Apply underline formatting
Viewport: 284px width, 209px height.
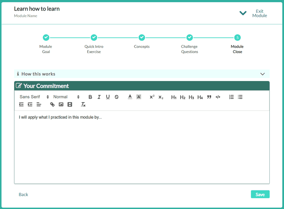[108, 97]
